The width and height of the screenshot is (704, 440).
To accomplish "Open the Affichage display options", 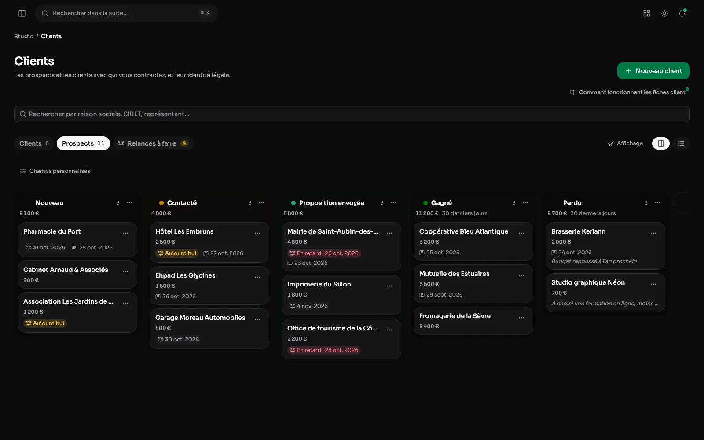I will (625, 143).
